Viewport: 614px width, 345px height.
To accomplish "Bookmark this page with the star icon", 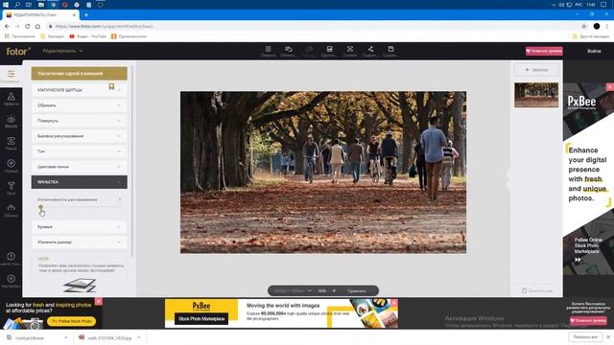I will pyautogui.click(x=584, y=26).
